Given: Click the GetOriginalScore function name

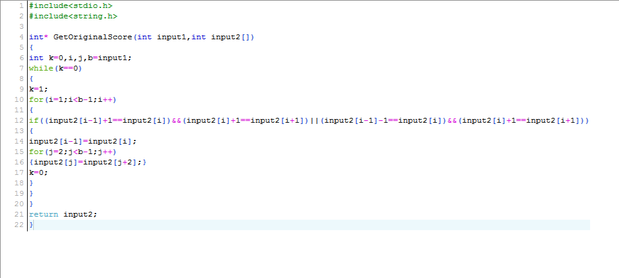Looking at the screenshot, I should [93, 37].
